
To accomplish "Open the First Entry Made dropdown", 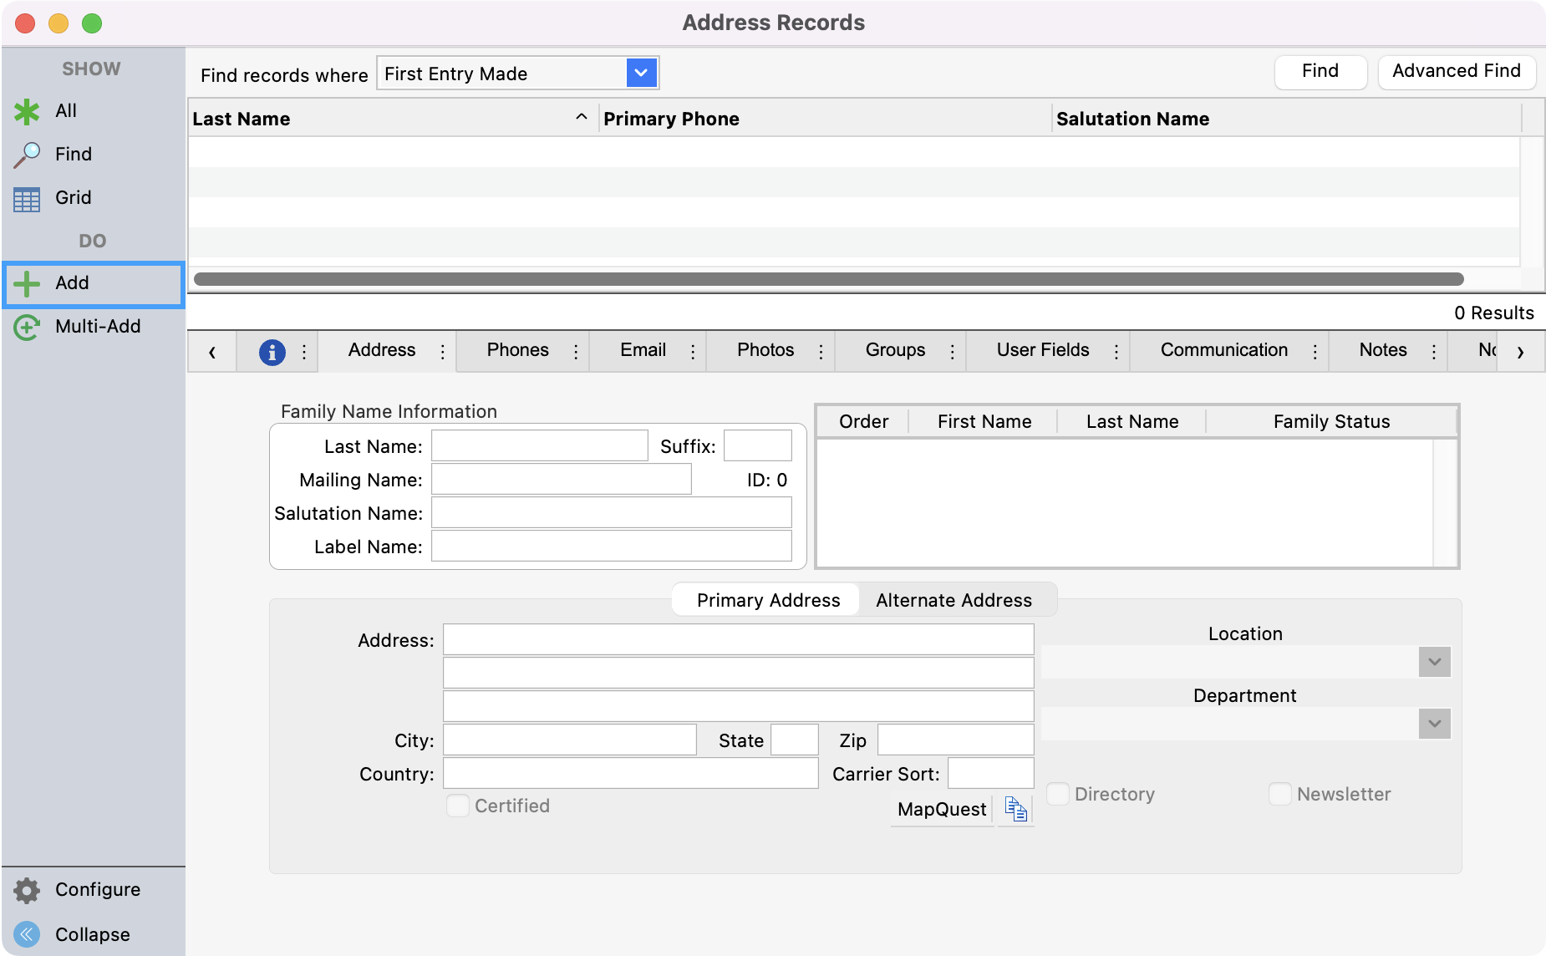I will tap(641, 74).
